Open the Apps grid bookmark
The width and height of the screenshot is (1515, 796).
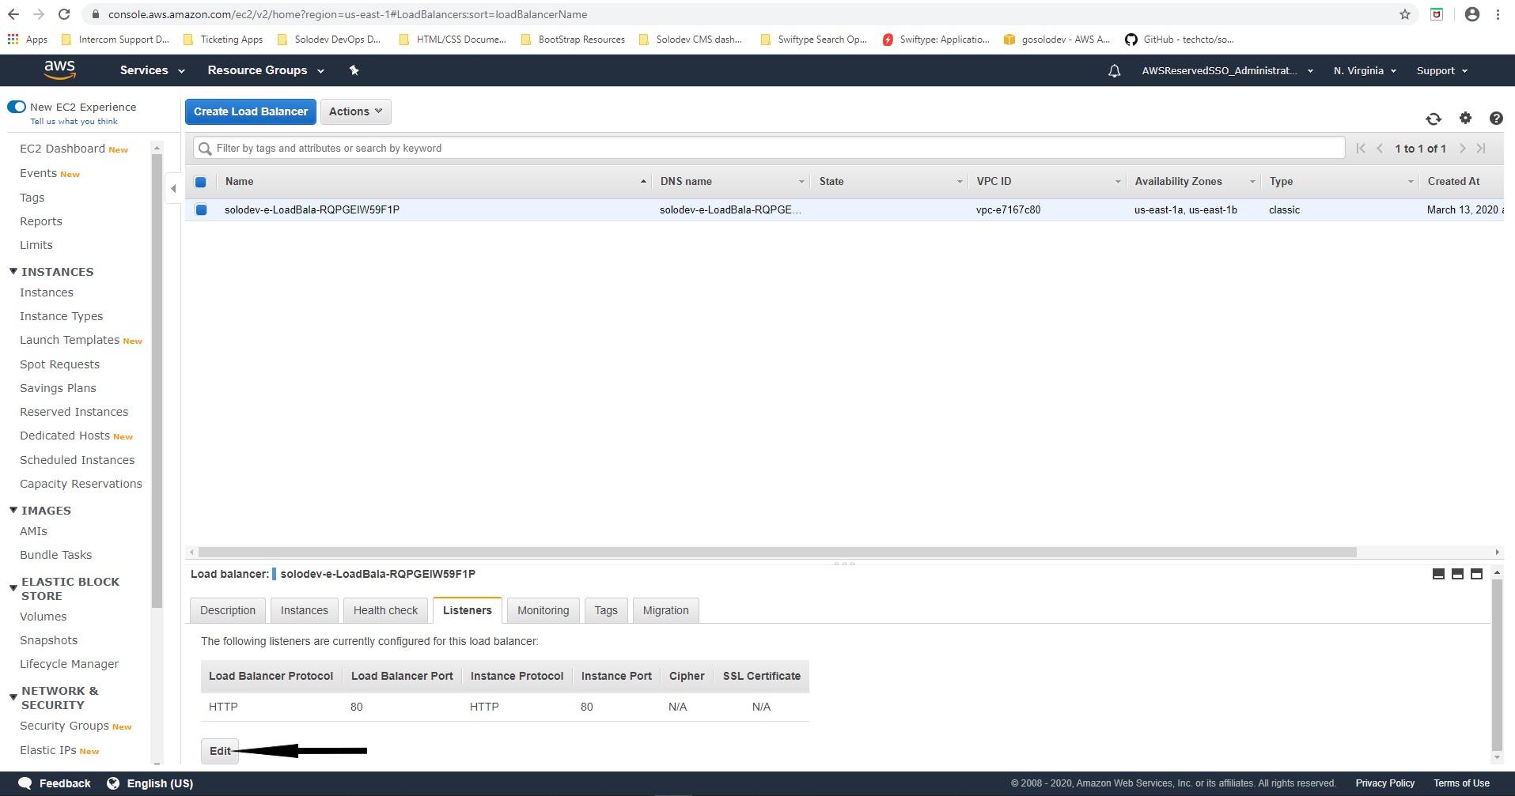[28, 40]
